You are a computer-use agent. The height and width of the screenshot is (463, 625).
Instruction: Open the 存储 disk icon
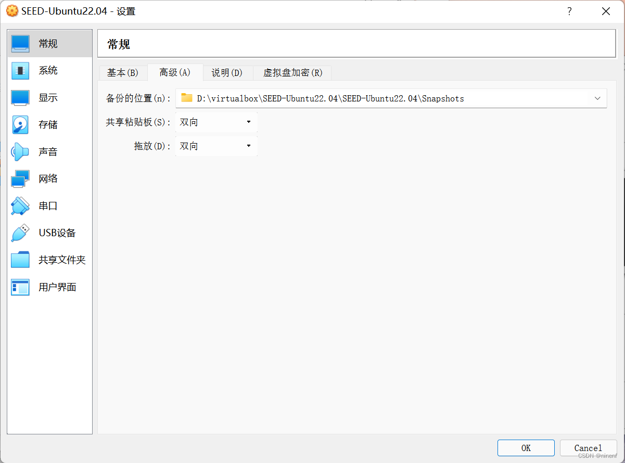click(x=20, y=125)
